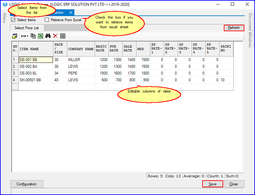The width and height of the screenshot is (255, 195).
Task: Select the SP RATE-5 column header
Action: [212, 49]
